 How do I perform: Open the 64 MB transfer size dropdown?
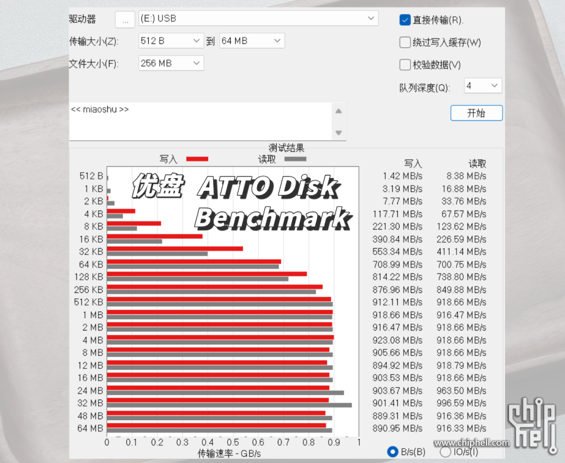click(251, 41)
